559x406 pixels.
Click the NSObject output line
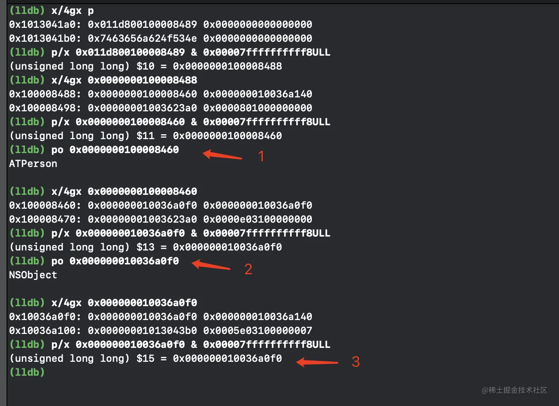pos(33,275)
